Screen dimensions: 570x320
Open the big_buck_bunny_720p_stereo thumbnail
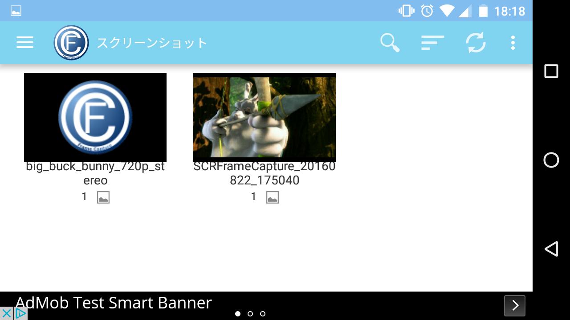click(x=95, y=117)
